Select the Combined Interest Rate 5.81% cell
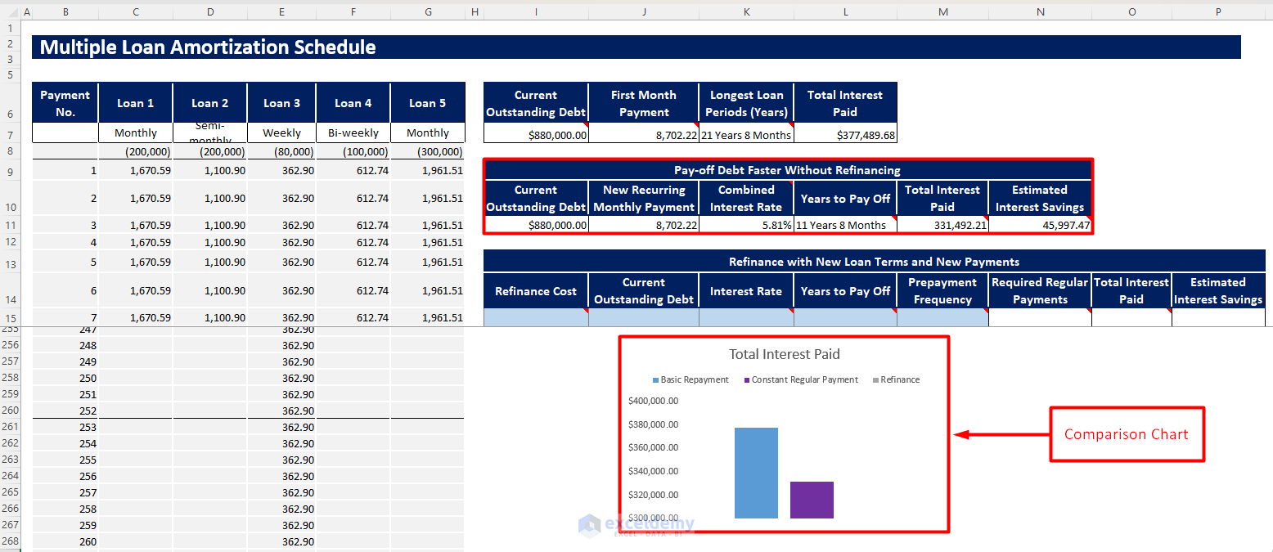The width and height of the screenshot is (1273, 552). pos(746,226)
